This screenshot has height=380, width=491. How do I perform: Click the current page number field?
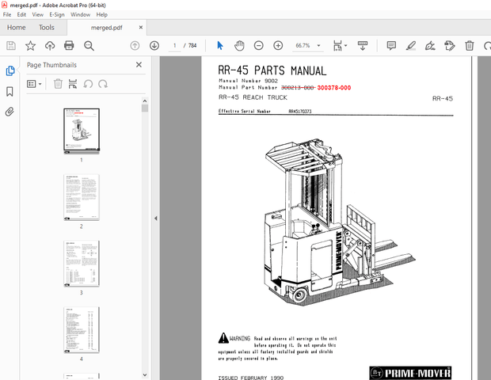pos(174,46)
